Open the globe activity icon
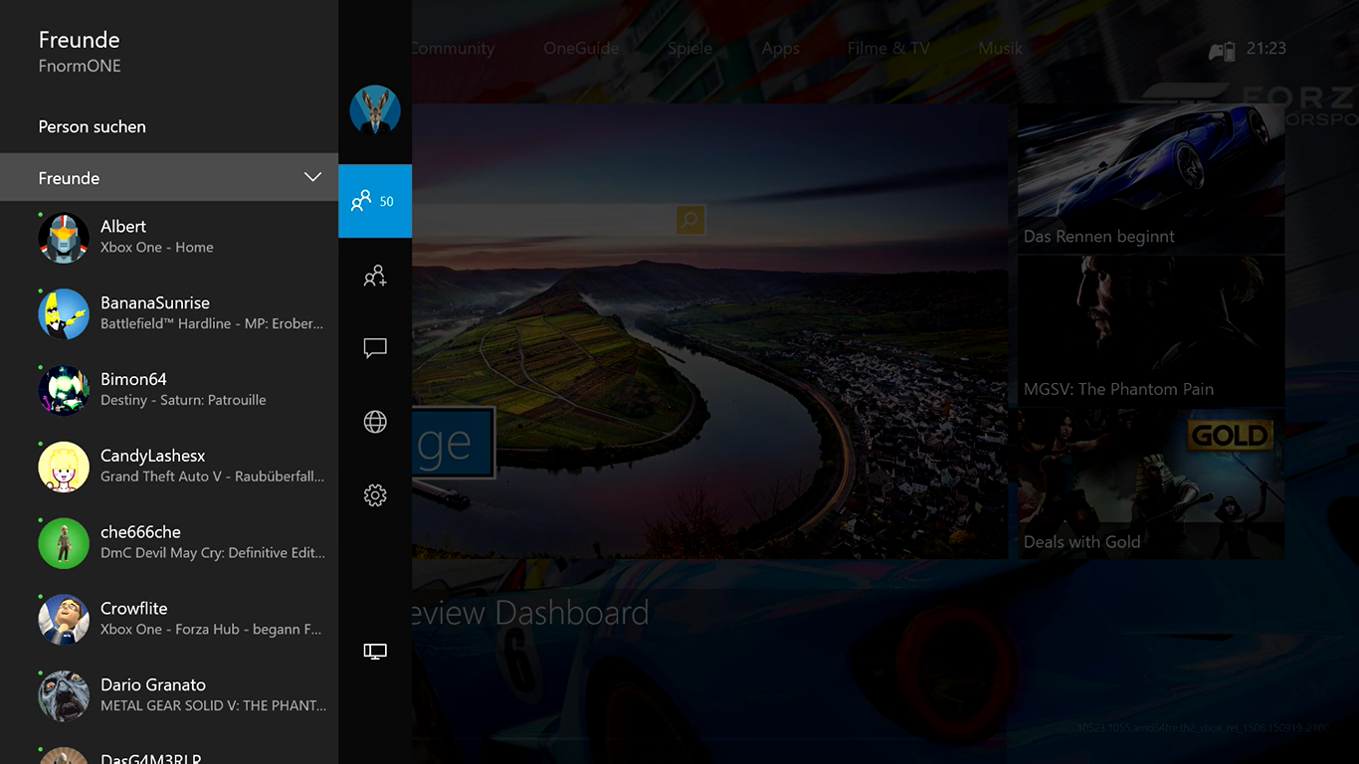 (x=375, y=422)
